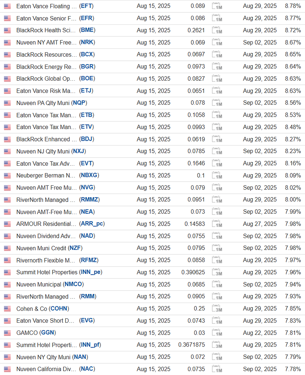Click the 3M frequency icon for COHN

point(217,309)
